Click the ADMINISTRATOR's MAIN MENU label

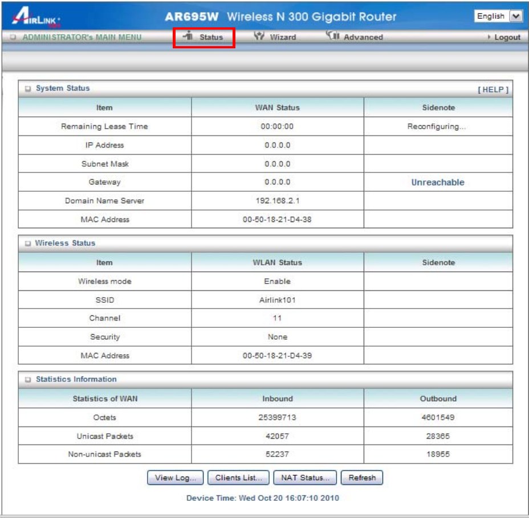point(82,37)
